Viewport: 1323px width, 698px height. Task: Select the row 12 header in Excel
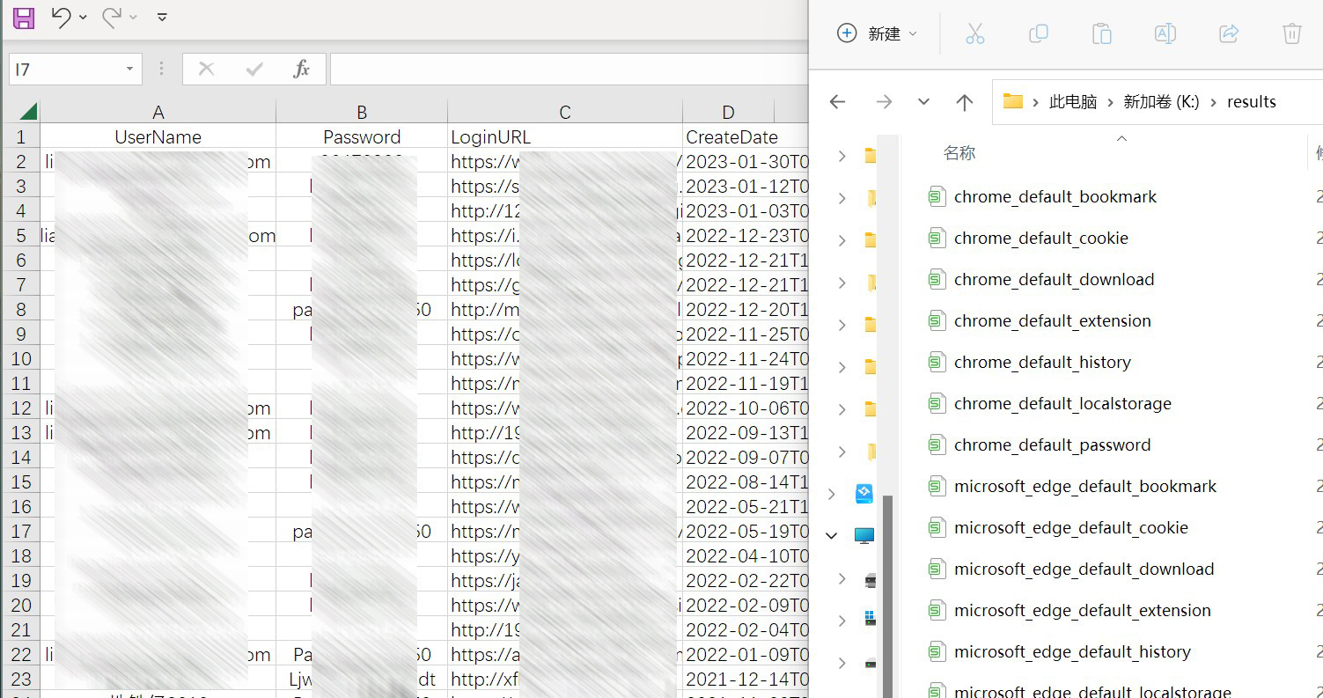(21, 408)
